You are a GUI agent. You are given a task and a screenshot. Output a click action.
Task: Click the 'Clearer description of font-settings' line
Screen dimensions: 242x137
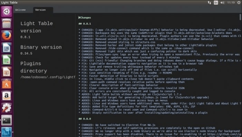pos(118,85)
